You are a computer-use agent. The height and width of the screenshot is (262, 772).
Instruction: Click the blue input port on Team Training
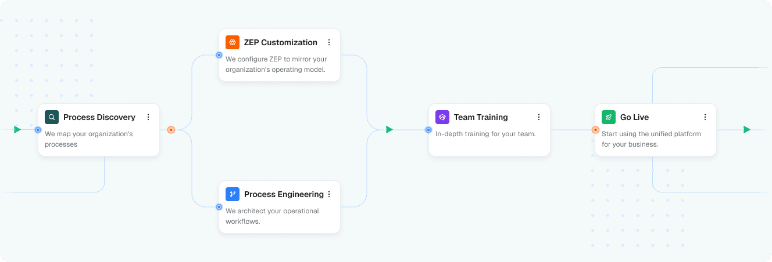(428, 130)
